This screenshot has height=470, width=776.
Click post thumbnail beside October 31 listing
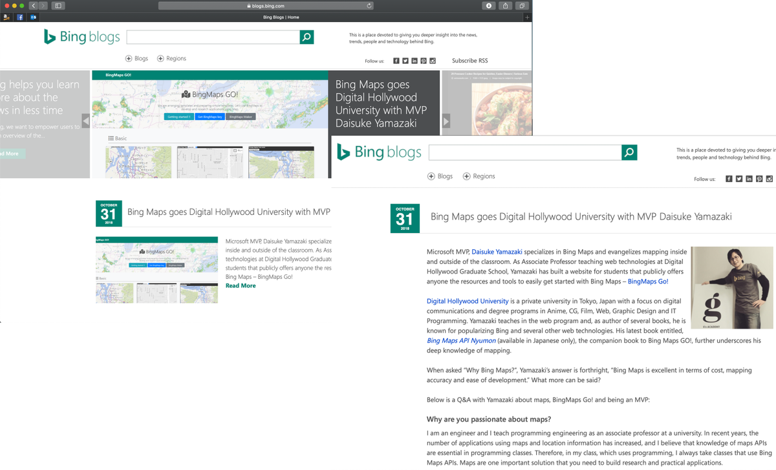click(156, 269)
